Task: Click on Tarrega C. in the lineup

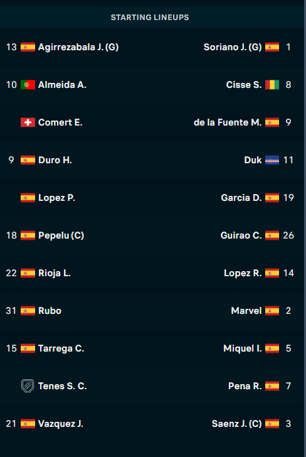Action: pos(61,348)
